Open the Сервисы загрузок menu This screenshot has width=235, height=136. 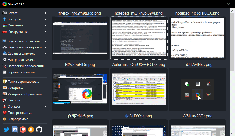(24, 54)
